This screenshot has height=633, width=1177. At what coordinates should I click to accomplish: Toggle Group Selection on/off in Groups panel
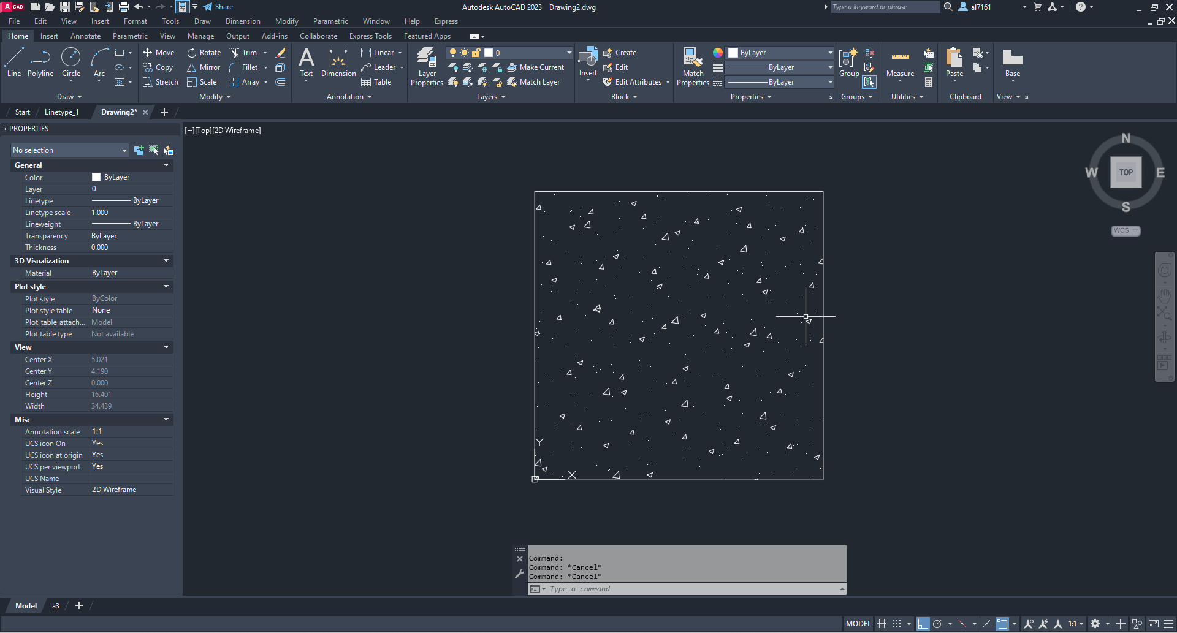(x=869, y=82)
